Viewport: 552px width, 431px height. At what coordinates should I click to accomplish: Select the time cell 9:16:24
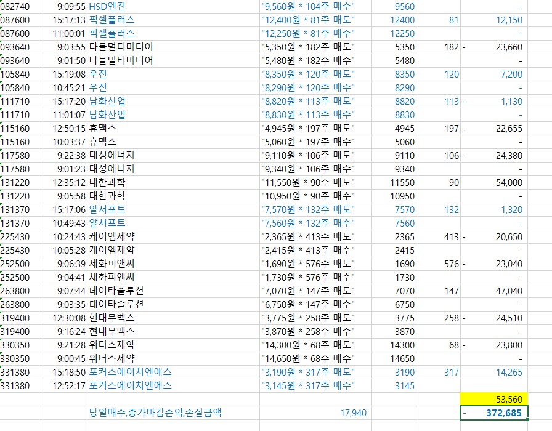pos(65,332)
